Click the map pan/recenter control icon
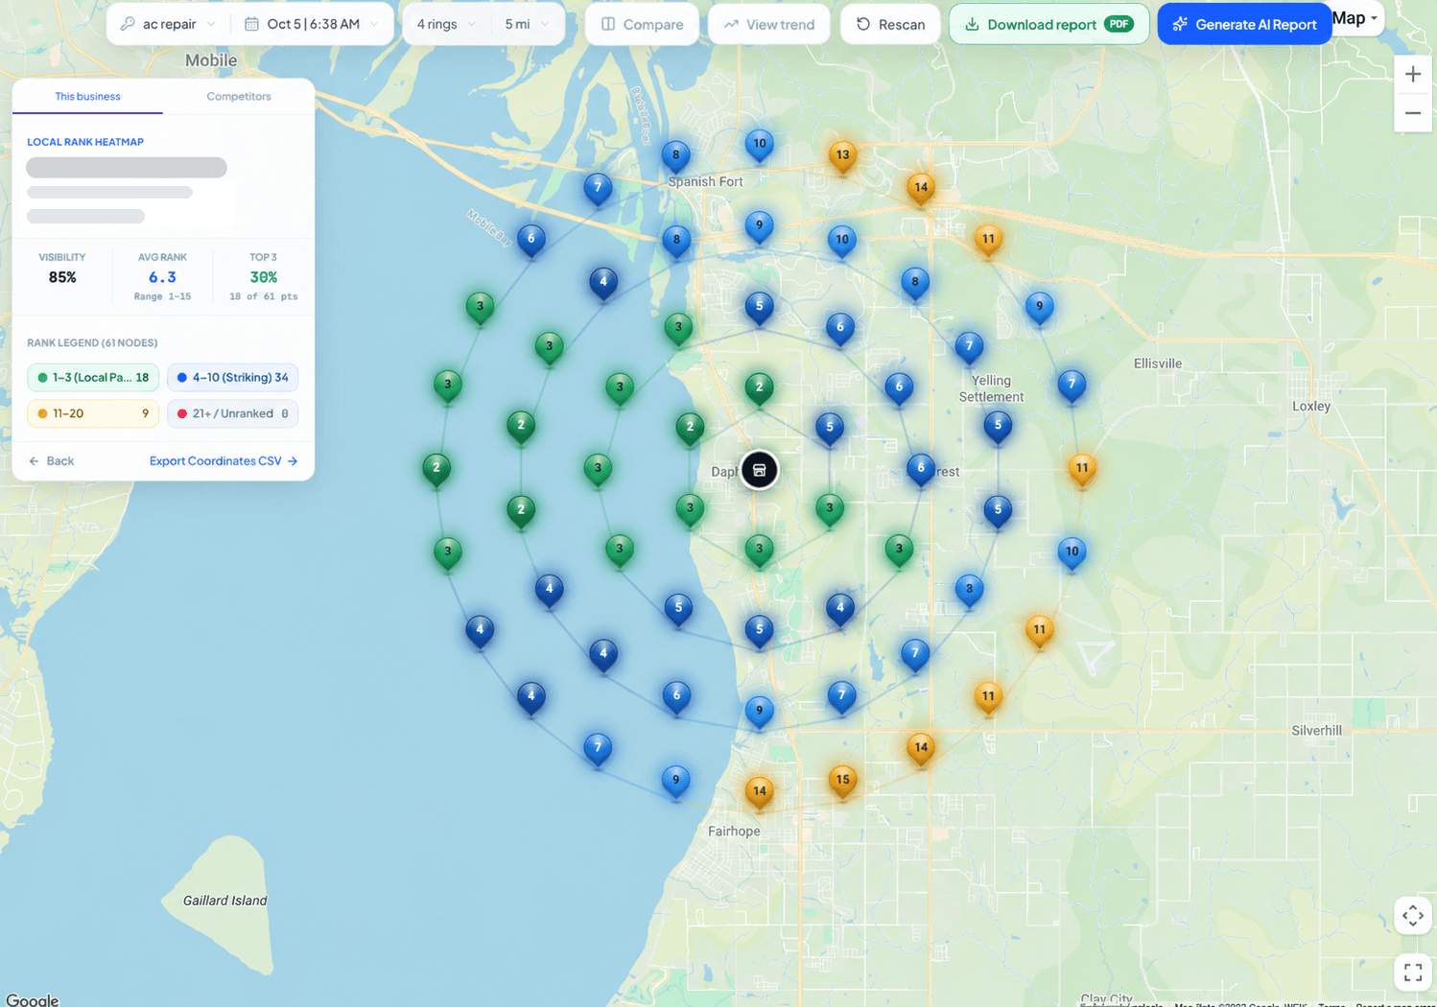This screenshot has height=1007, width=1437. point(1413,916)
